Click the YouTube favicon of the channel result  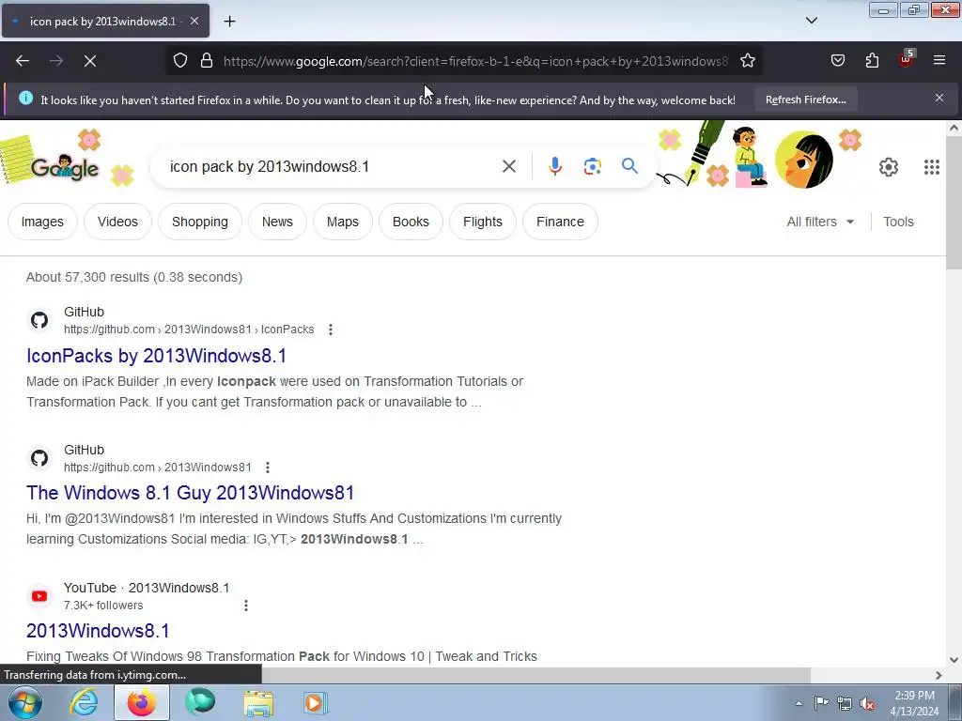(x=39, y=596)
